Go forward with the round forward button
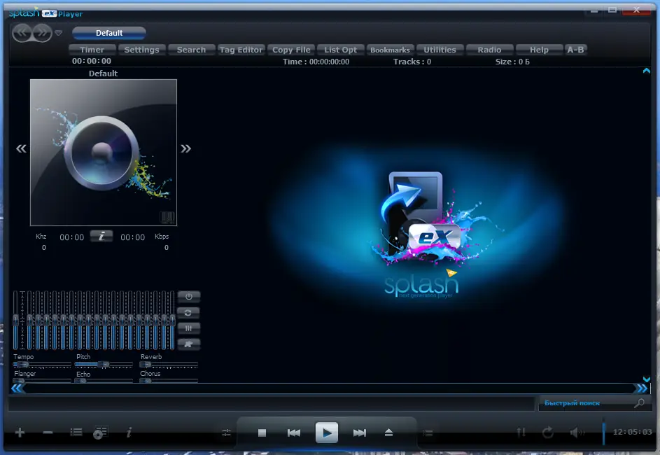660x455 pixels. (42, 32)
